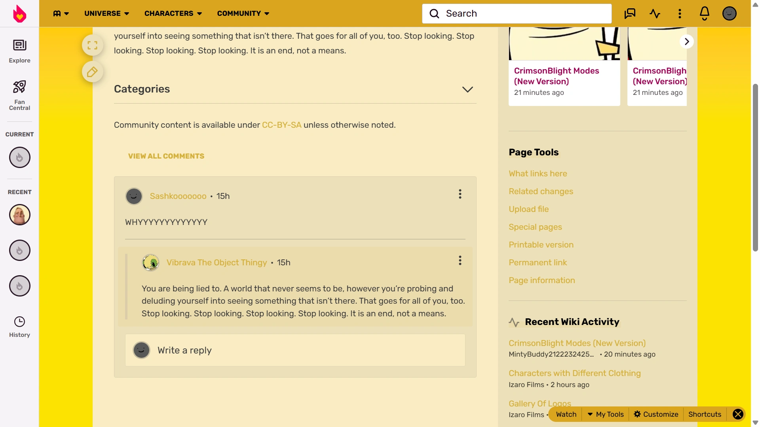Open the Fandom home logo
This screenshot has width=760, height=427.
[19, 13]
